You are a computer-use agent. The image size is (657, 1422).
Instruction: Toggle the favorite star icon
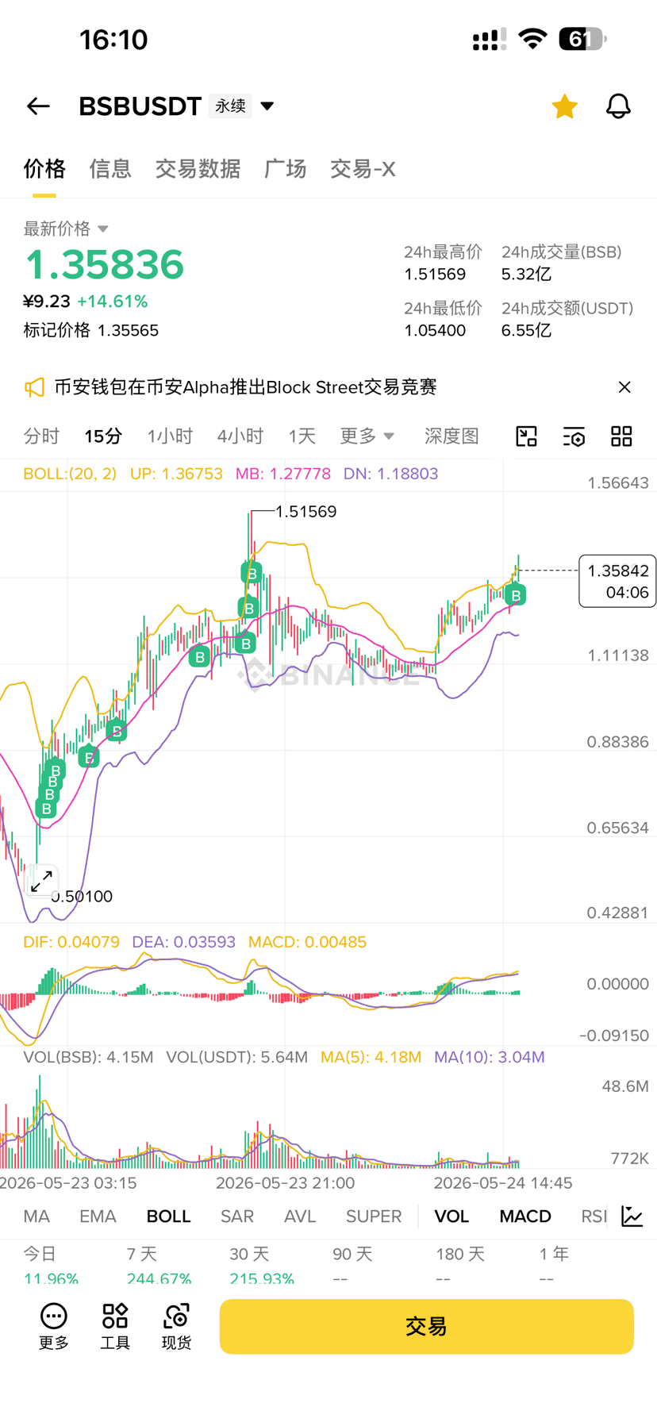565,106
